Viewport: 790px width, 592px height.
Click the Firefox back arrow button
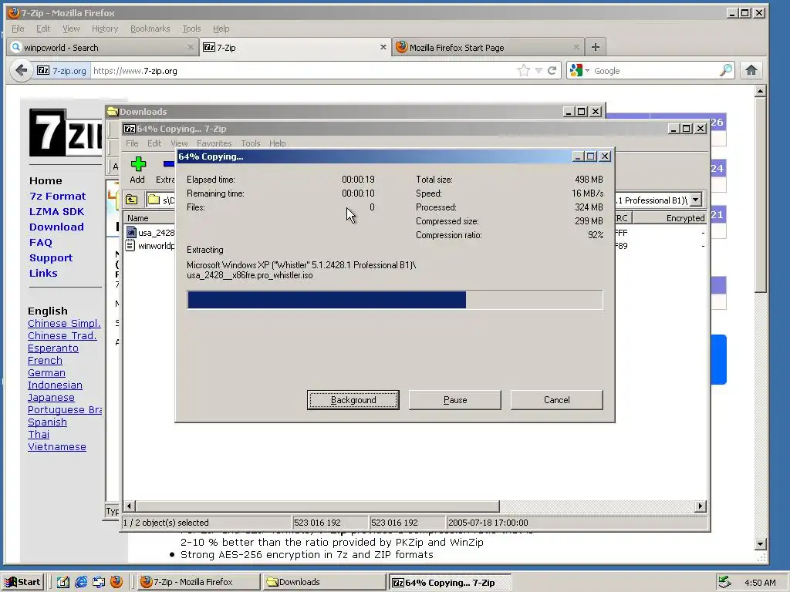click(21, 70)
